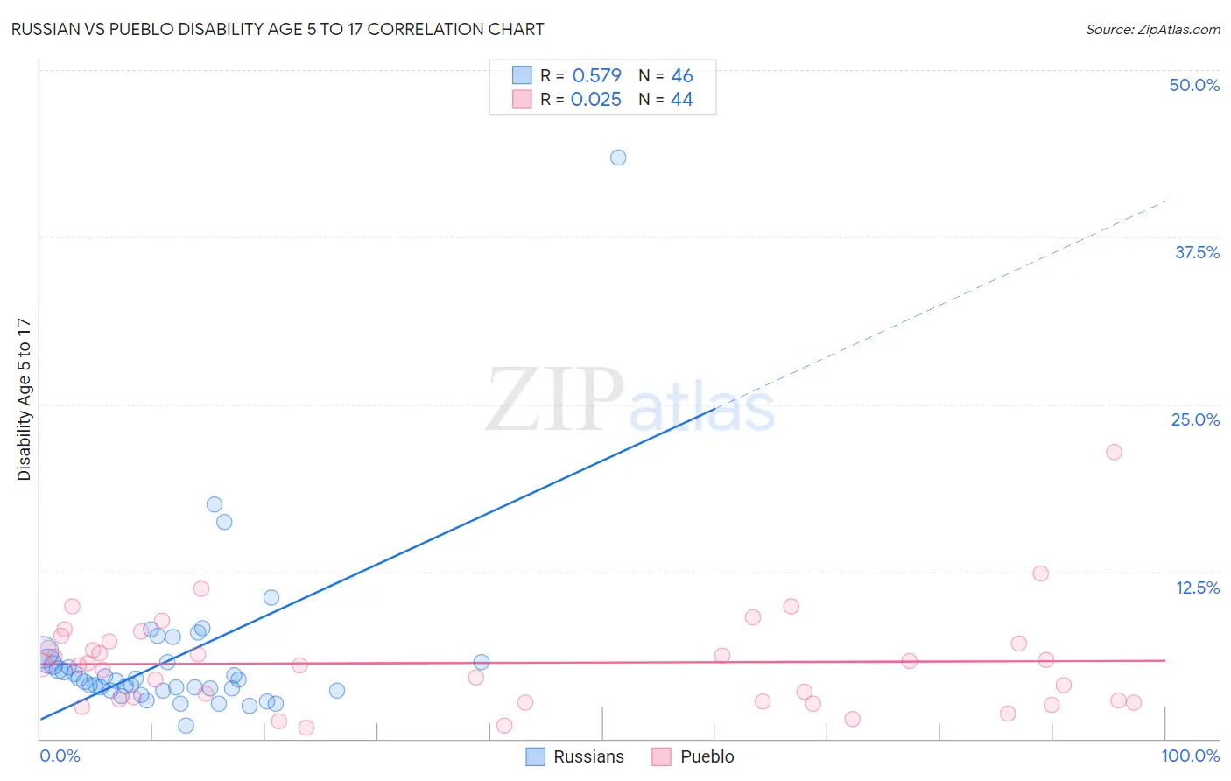Click the 50.0% y-axis label
This screenshot has height=781, width=1231.
point(1194,85)
